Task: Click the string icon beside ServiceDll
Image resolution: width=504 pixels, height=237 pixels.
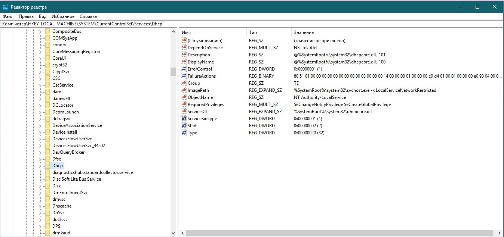Action: 184,112
